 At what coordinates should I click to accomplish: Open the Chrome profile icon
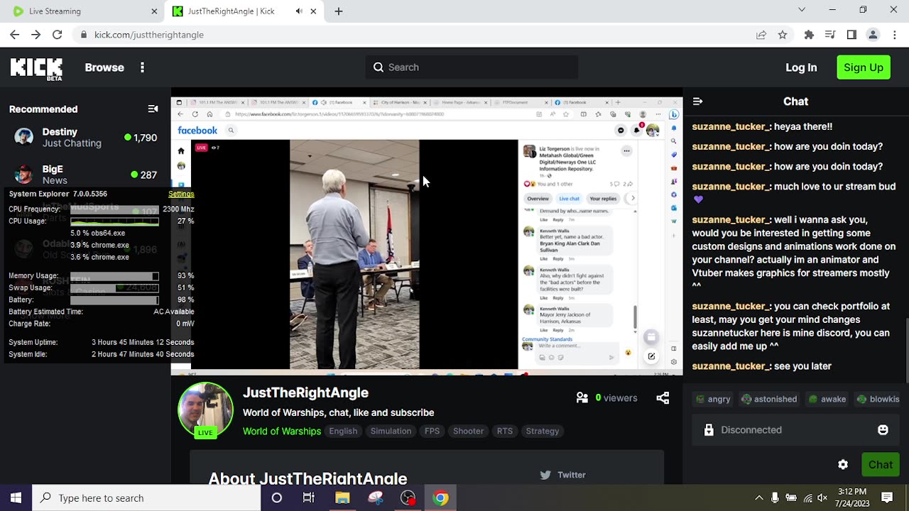pyautogui.click(x=873, y=35)
